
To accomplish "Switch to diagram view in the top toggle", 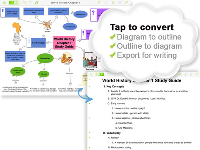I will tap(12, 2).
